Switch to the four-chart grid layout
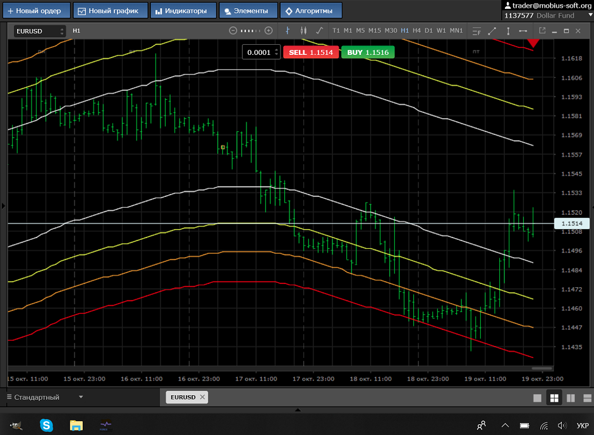Image resolution: width=594 pixels, height=435 pixels. coord(554,398)
